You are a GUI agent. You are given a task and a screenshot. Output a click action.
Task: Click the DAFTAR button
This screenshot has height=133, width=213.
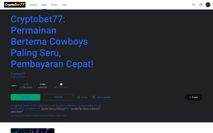[x=58, y=97]
